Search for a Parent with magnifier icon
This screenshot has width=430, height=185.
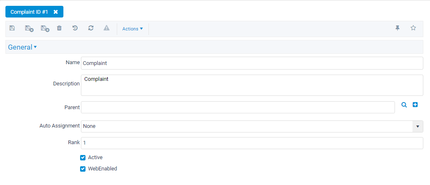(404, 105)
